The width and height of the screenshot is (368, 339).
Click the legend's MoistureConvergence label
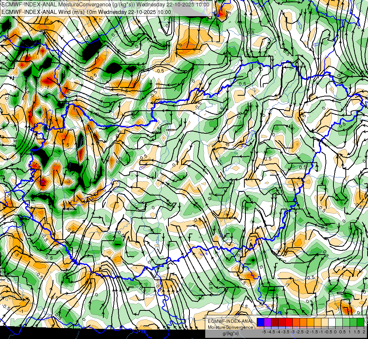(230, 327)
